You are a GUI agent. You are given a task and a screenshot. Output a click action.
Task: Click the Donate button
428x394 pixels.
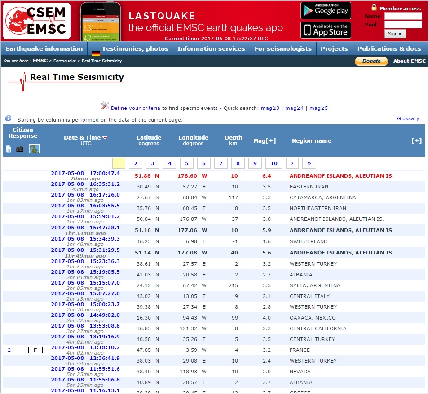click(x=371, y=61)
